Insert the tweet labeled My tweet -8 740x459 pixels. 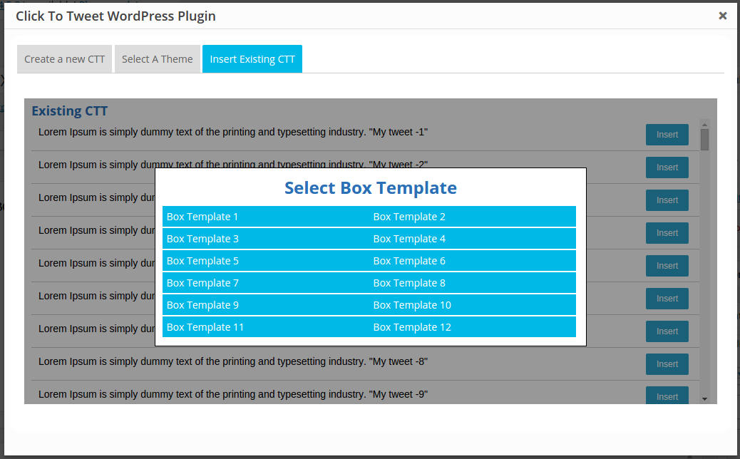(x=667, y=363)
